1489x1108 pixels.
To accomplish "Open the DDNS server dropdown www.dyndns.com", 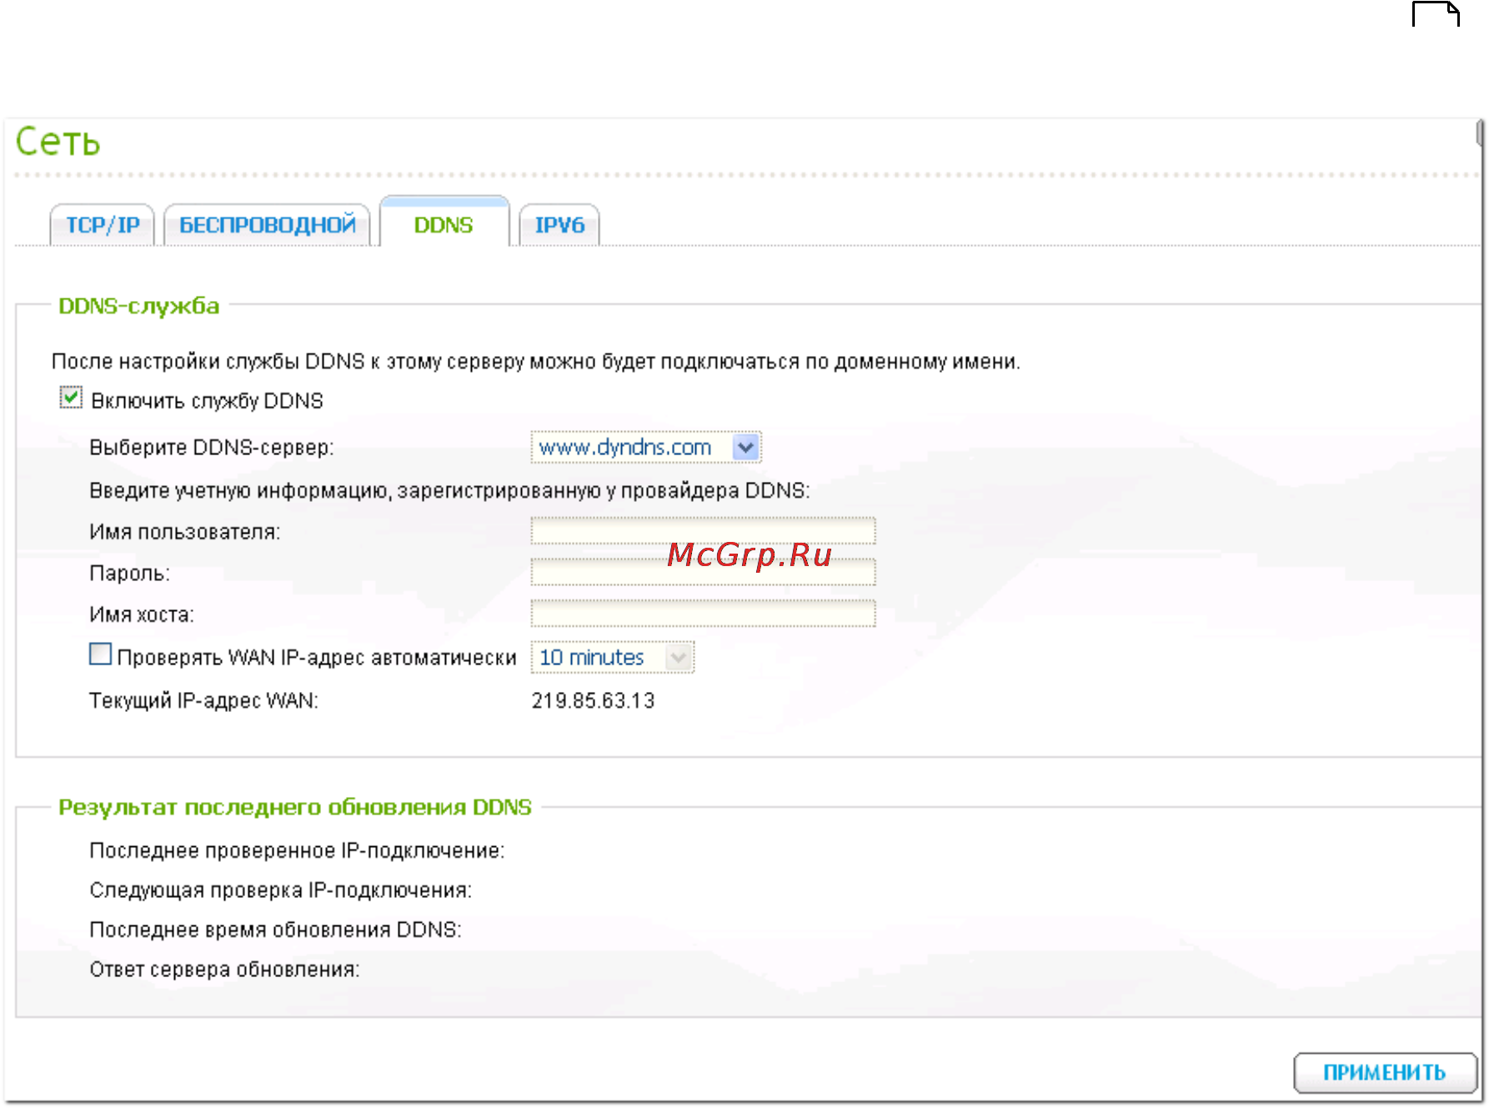I will point(646,448).
